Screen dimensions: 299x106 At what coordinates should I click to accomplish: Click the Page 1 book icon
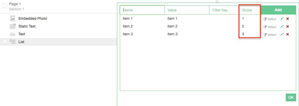[5, 6]
